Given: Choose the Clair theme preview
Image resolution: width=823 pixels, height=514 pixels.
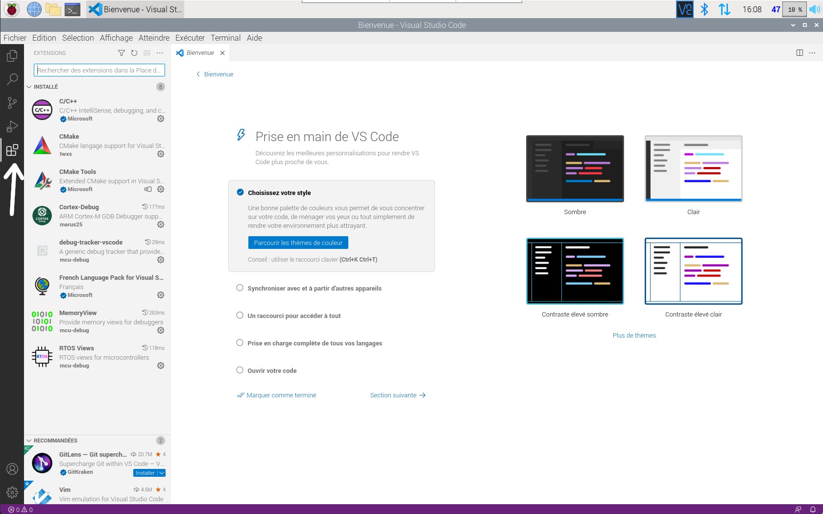Looking at the screenshot, I should point(694,169).
